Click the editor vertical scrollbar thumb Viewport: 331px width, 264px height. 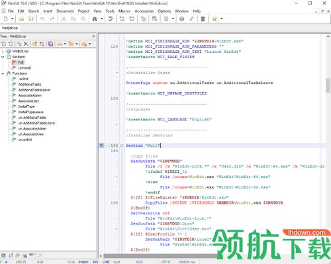[x=328, y=85]
